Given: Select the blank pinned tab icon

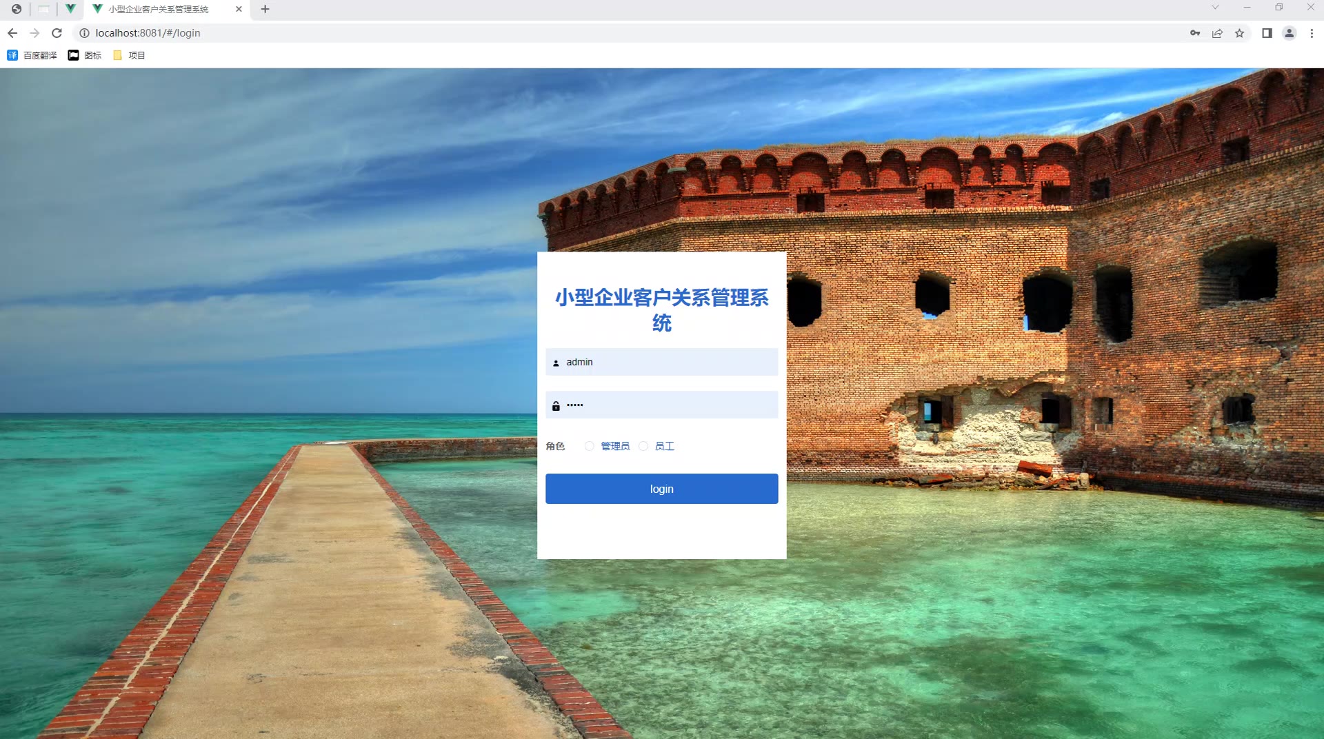Looking at the screenshot, I should coord(43,9).
